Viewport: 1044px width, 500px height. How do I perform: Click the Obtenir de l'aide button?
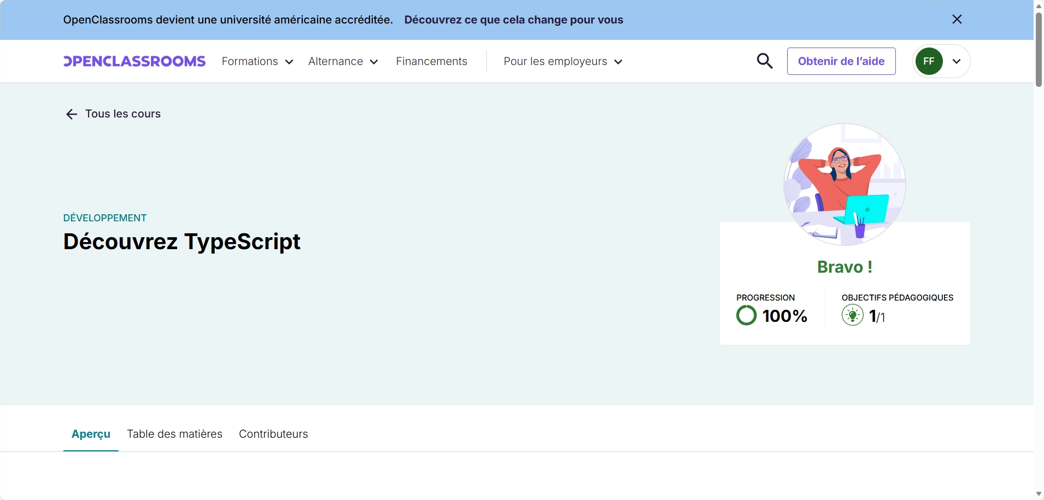click(x=841, y=61)
